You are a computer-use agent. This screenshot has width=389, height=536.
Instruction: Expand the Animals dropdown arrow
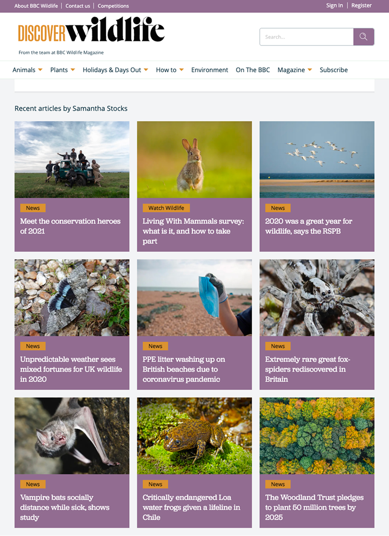(x=40, y=70)
